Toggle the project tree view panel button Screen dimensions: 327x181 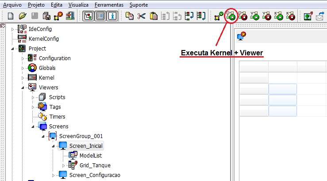[88, 16]
